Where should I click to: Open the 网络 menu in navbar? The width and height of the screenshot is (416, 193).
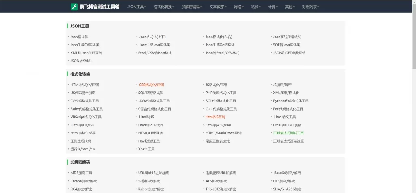coord(239,7)
